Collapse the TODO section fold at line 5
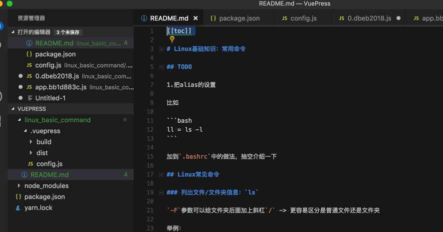The width and height of the screenshot is (443, 232). (x=161, y=67)
